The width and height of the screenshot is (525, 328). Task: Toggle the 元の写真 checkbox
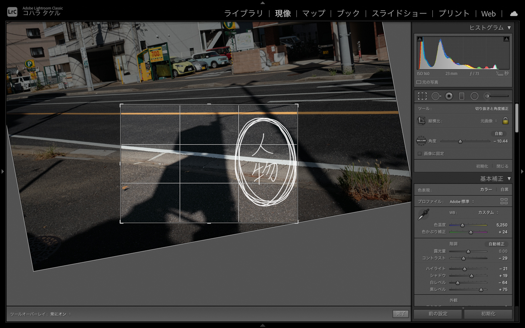click(419, 82)
